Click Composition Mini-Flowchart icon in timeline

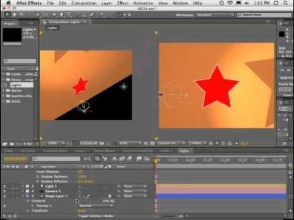pyautogui.click(x=88, y=159)
